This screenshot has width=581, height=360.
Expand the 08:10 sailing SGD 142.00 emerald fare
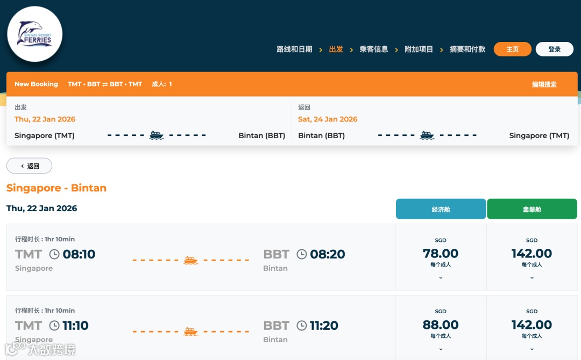tap(532, 278)
